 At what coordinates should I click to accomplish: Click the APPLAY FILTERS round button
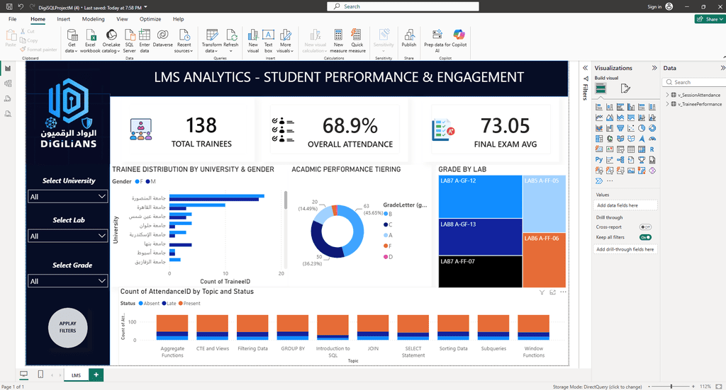(x=67, y=328)
